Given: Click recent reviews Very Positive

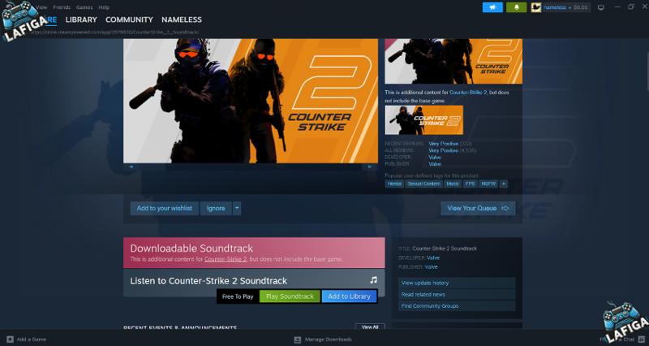Looking at the screenshot, I should pyautogui.click(x=443, y=144).
